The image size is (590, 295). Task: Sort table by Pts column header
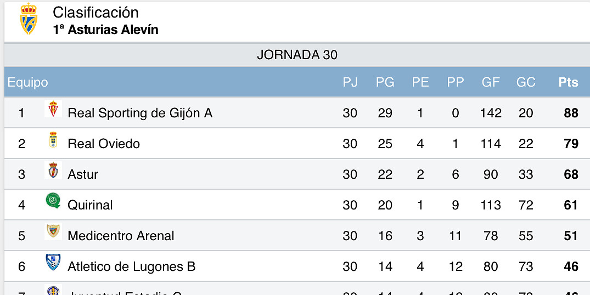[x=568, y=82]
